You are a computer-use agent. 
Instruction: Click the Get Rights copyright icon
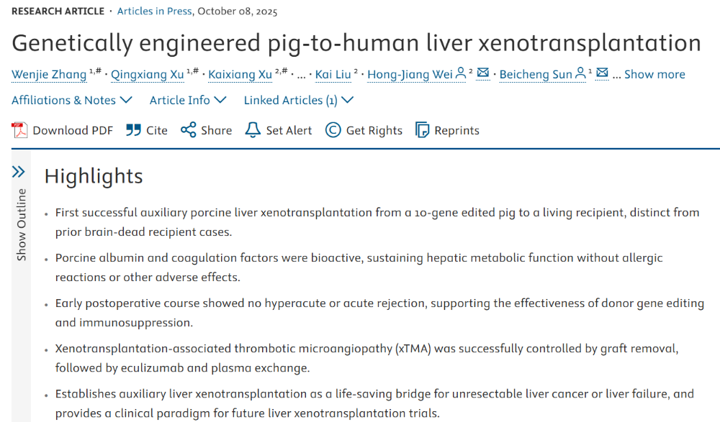click(x=333, y=130)
